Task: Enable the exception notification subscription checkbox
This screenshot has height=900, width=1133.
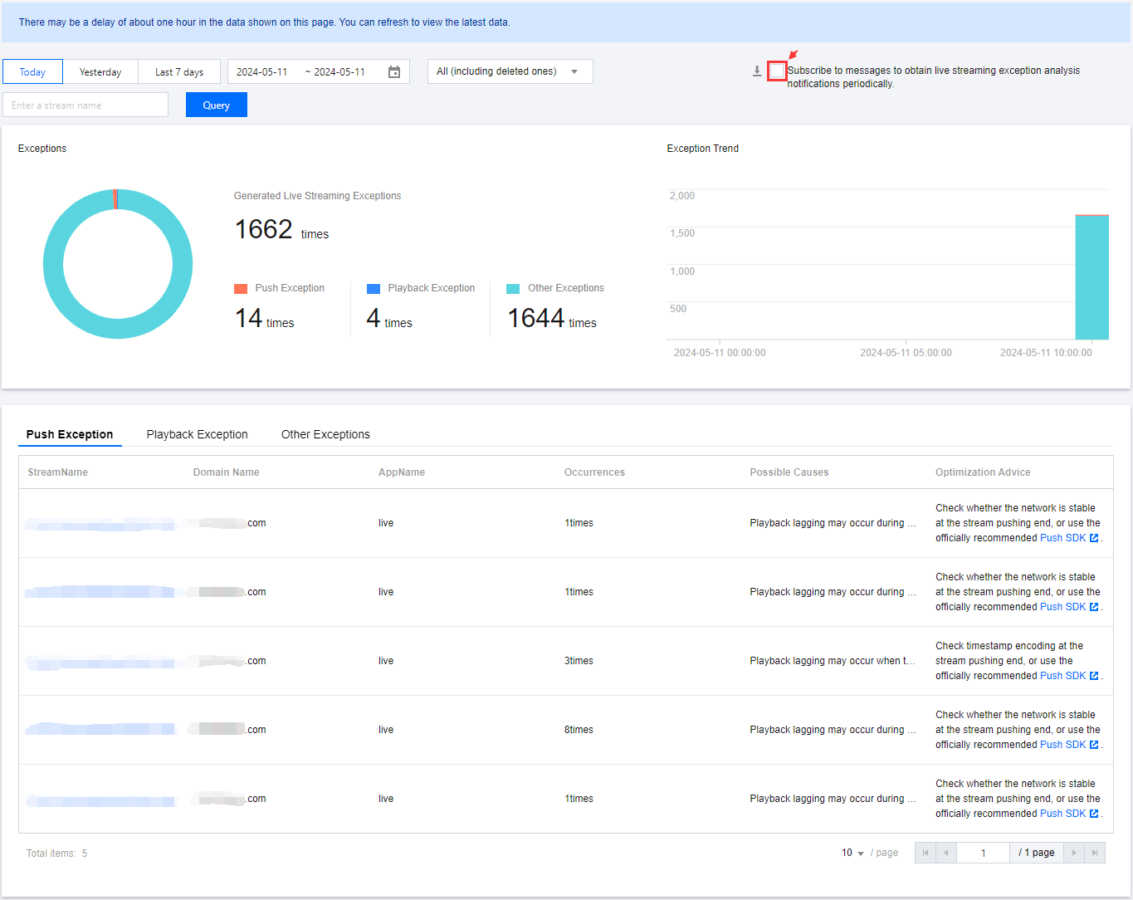Action: tap(777, 71)
